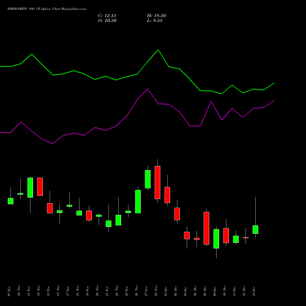Click the 07 Nov date label

pyautogui.click(x=9, y=291)
